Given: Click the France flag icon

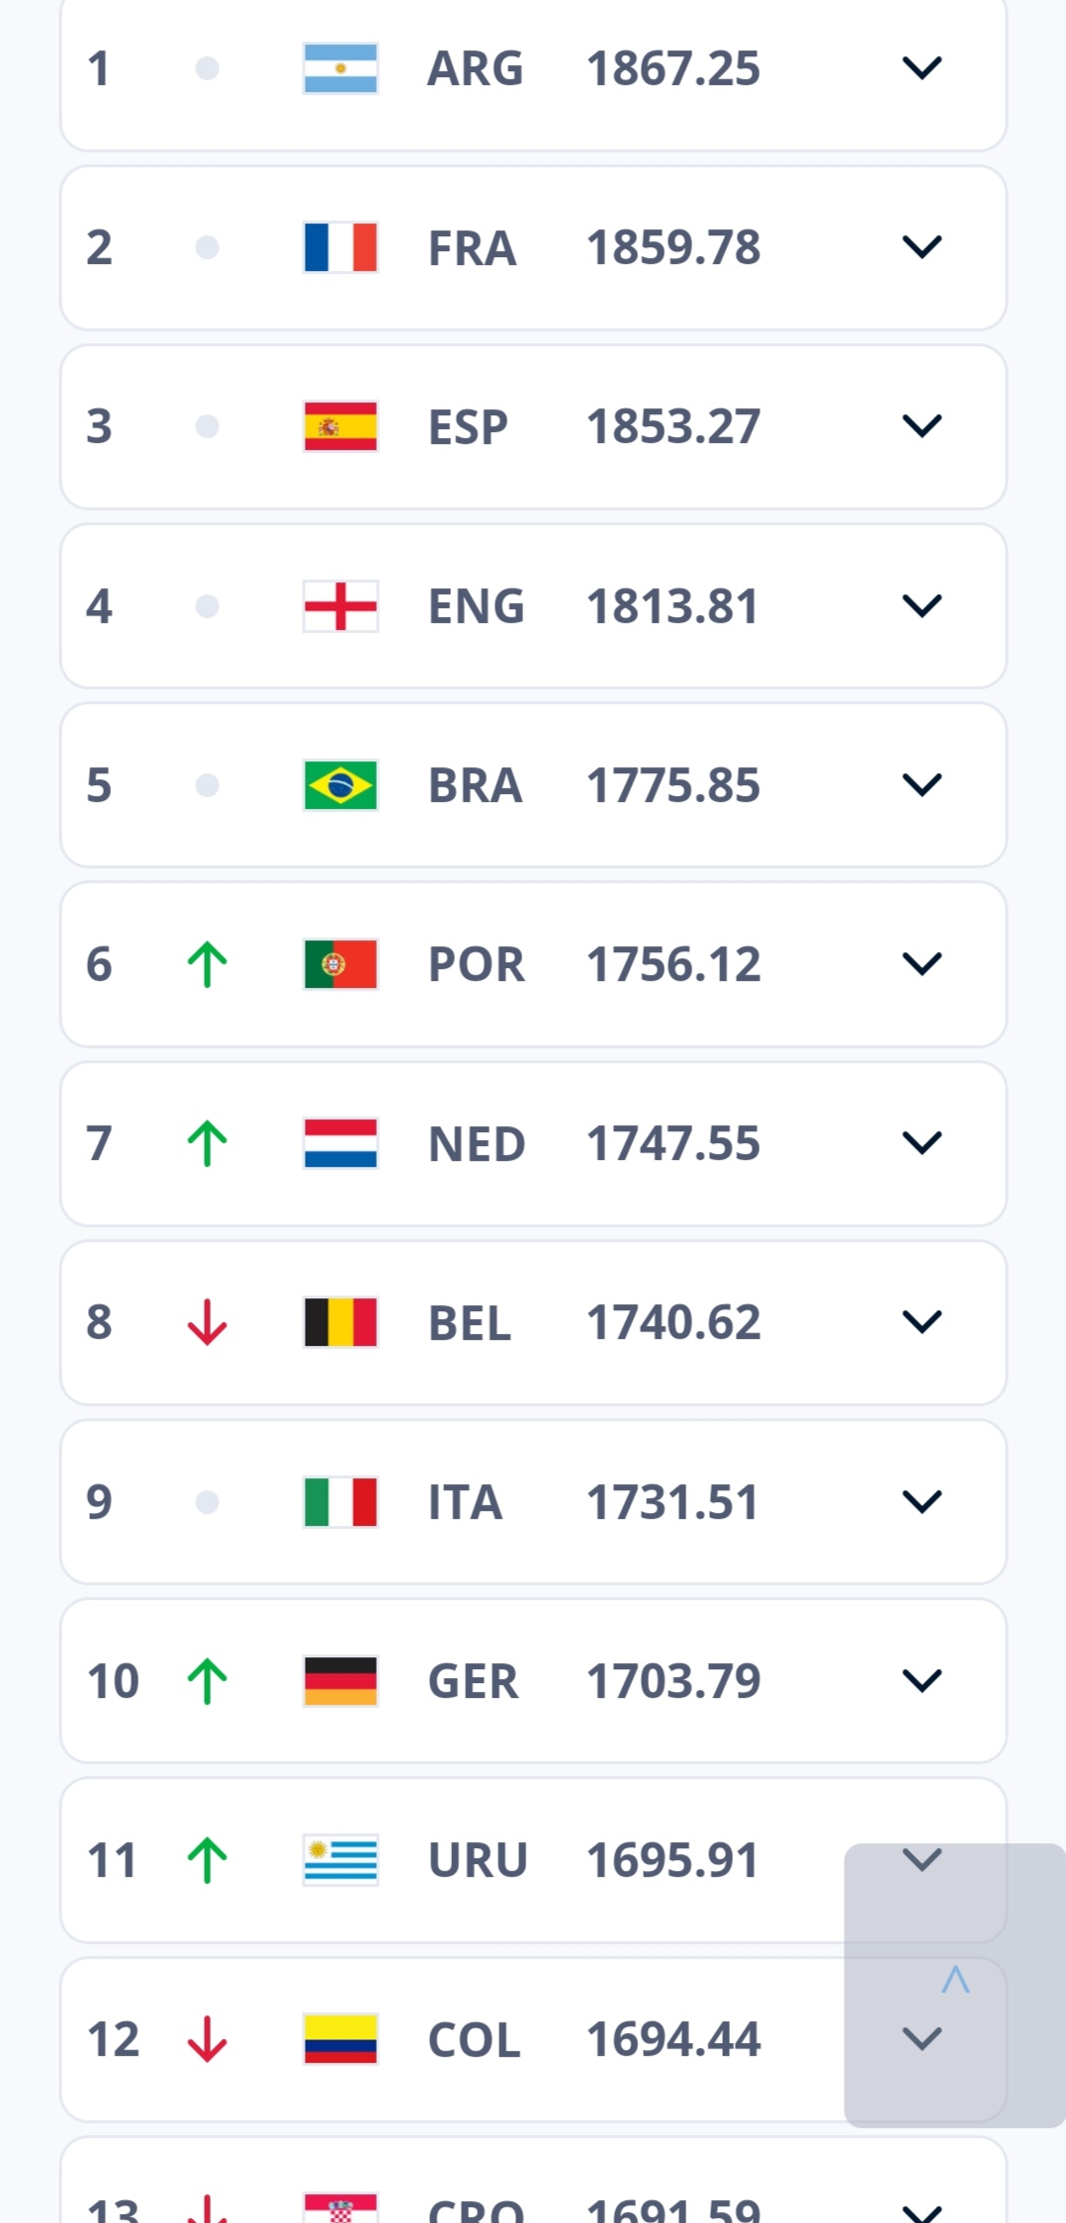Looking at the screenshot, I should pos(340,247).
